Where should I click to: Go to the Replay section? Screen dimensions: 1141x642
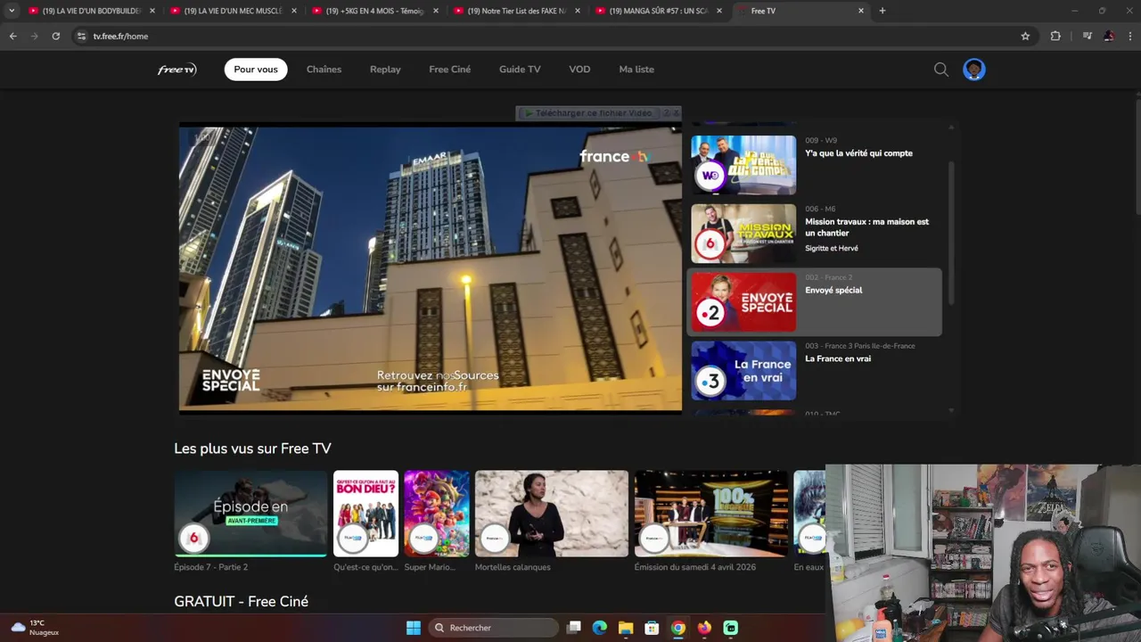tap(385, 70)
